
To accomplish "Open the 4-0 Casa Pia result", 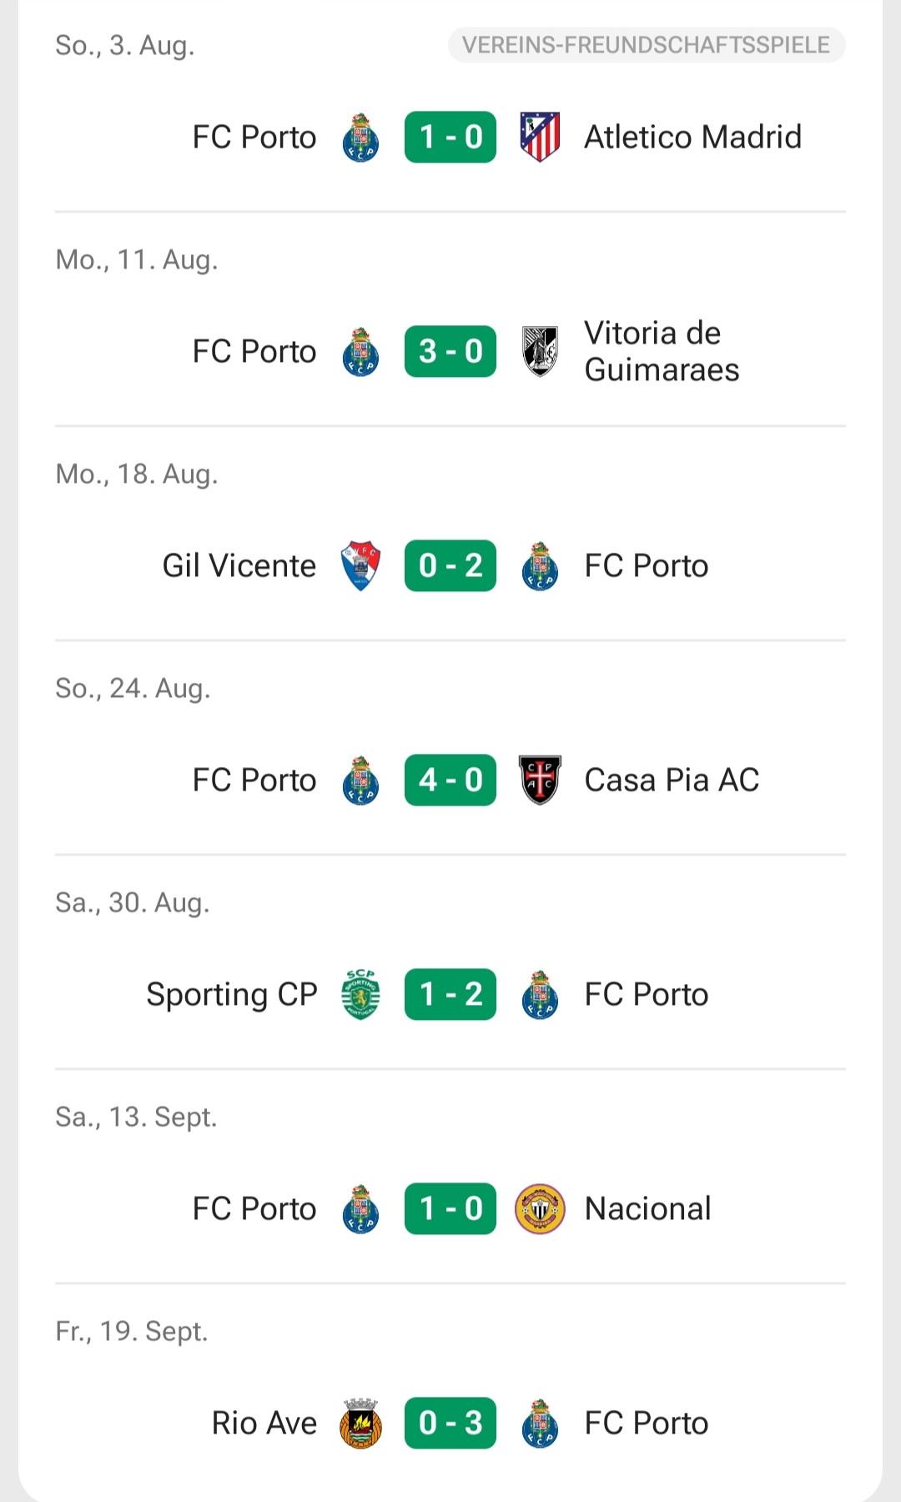I will 450,780.
